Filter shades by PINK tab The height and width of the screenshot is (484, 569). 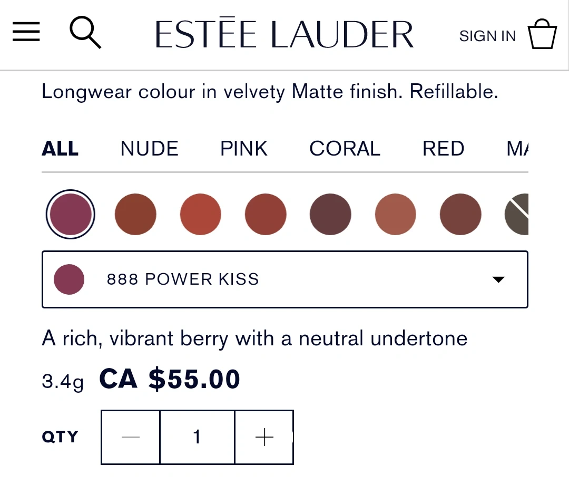click(x=244, y=149)
